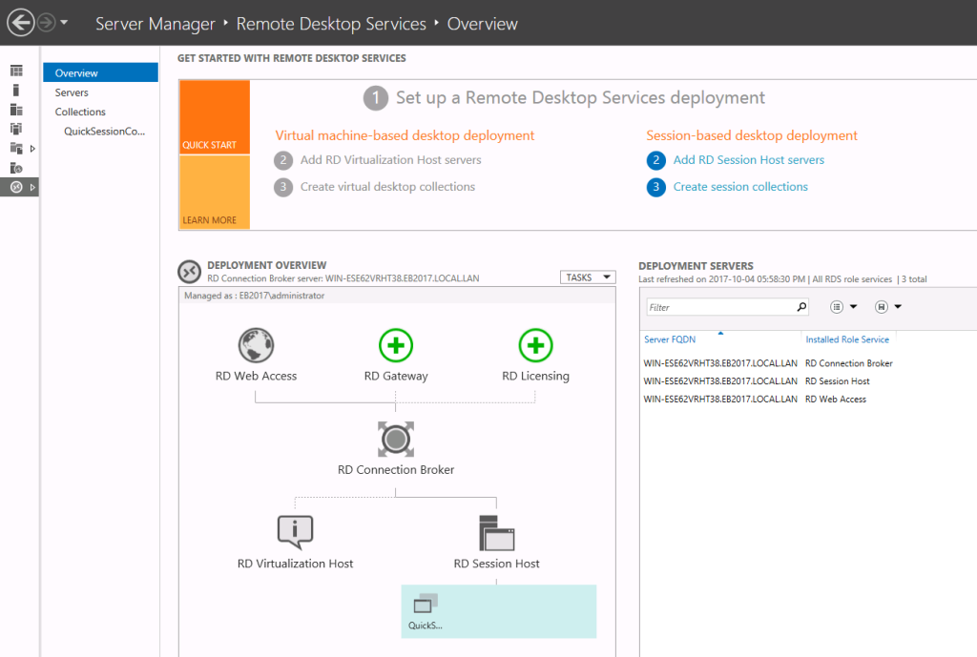
Task: Select Collections in the navigation pane
Action: pyautogui.click(x=80, y=112)
